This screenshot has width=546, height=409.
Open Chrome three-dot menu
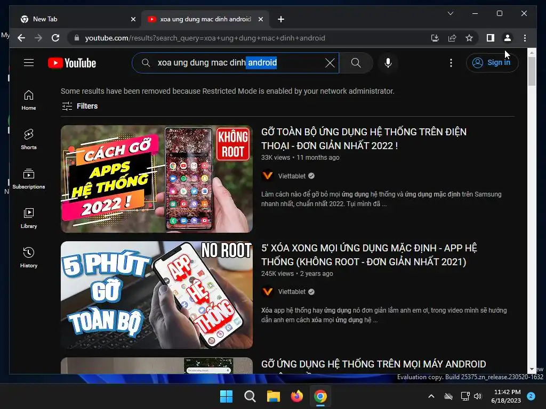525,38
